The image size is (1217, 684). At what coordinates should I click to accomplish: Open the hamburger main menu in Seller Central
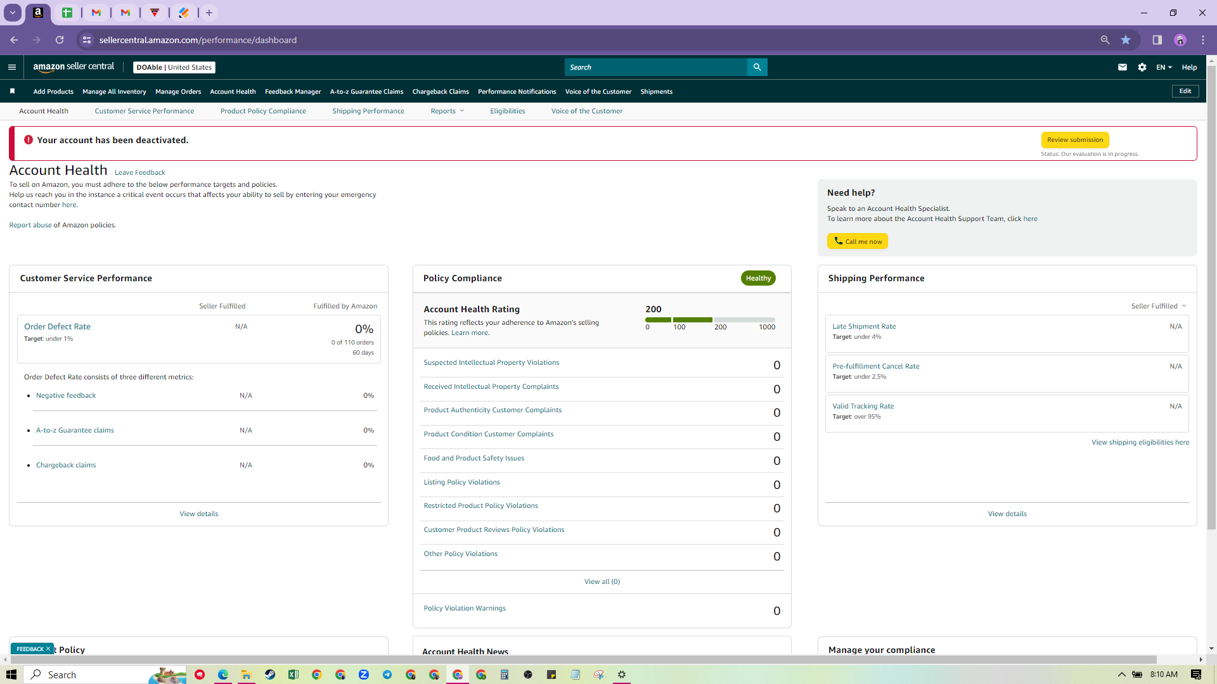point(12,67)
